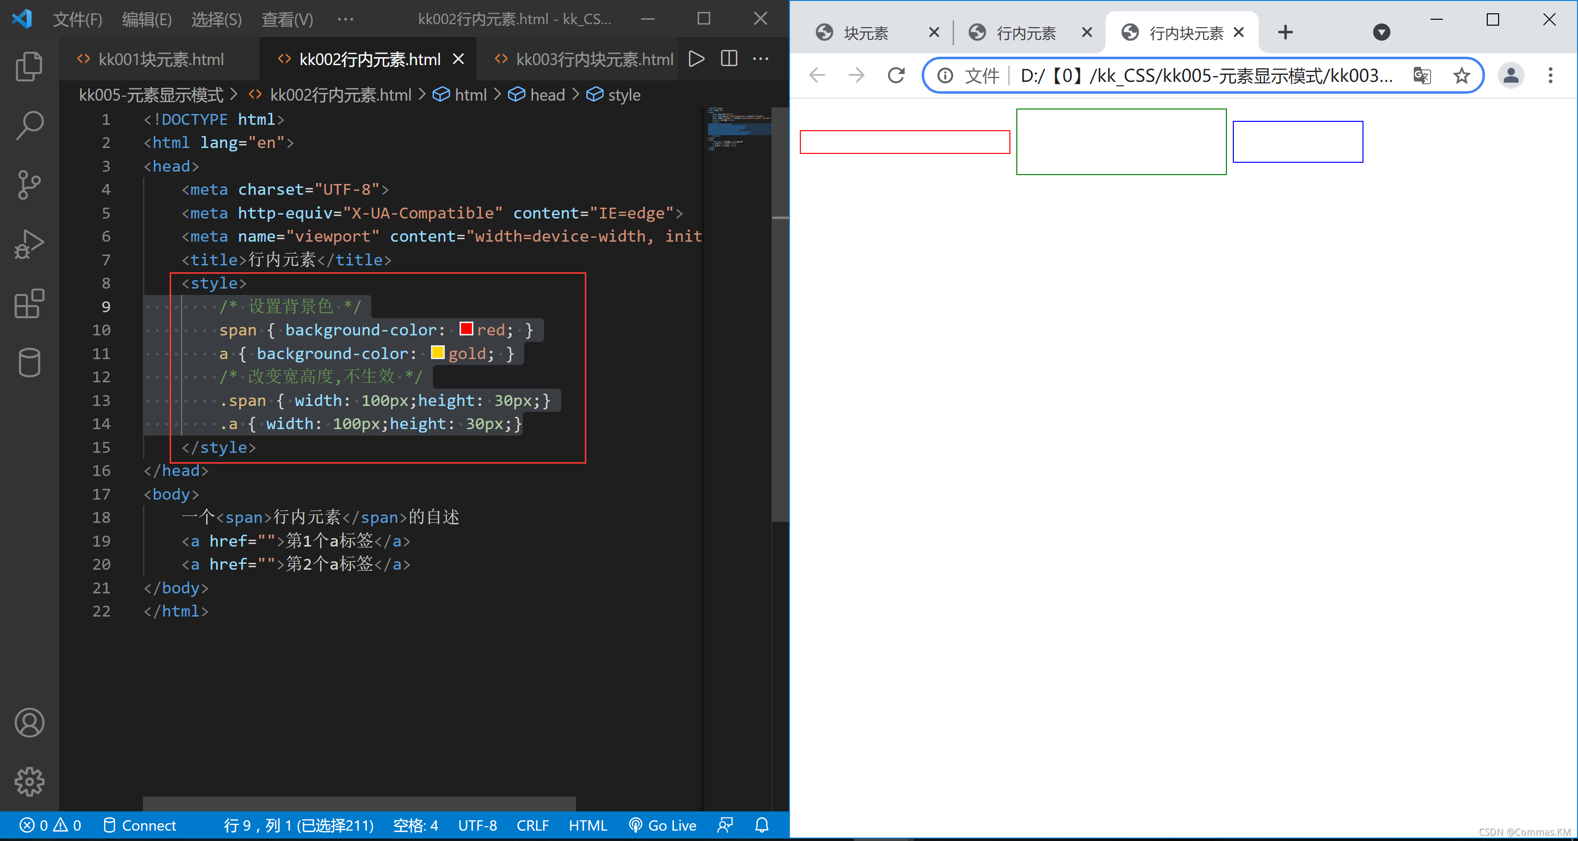Viewport: 1578px width, 841px height.
Task: Click the red-bordered input box in page
Action: [x=905, y=142]
